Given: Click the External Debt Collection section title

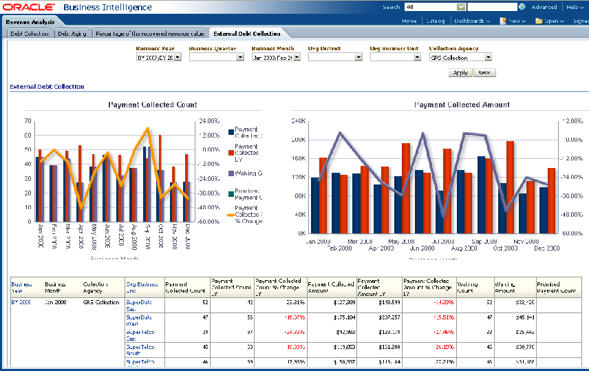Looking at the screenshot, I should [x=47, y=87].
